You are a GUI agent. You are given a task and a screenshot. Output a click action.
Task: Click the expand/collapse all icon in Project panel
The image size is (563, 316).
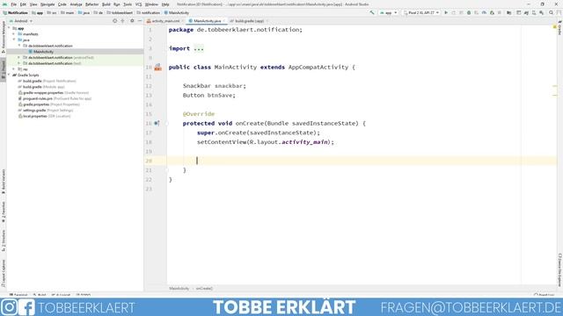[x=123, y=21]
